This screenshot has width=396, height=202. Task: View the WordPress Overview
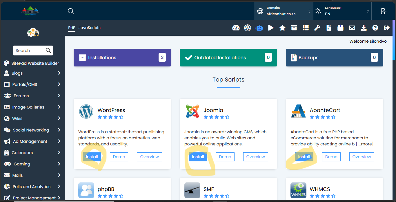[x=149, y=157]
